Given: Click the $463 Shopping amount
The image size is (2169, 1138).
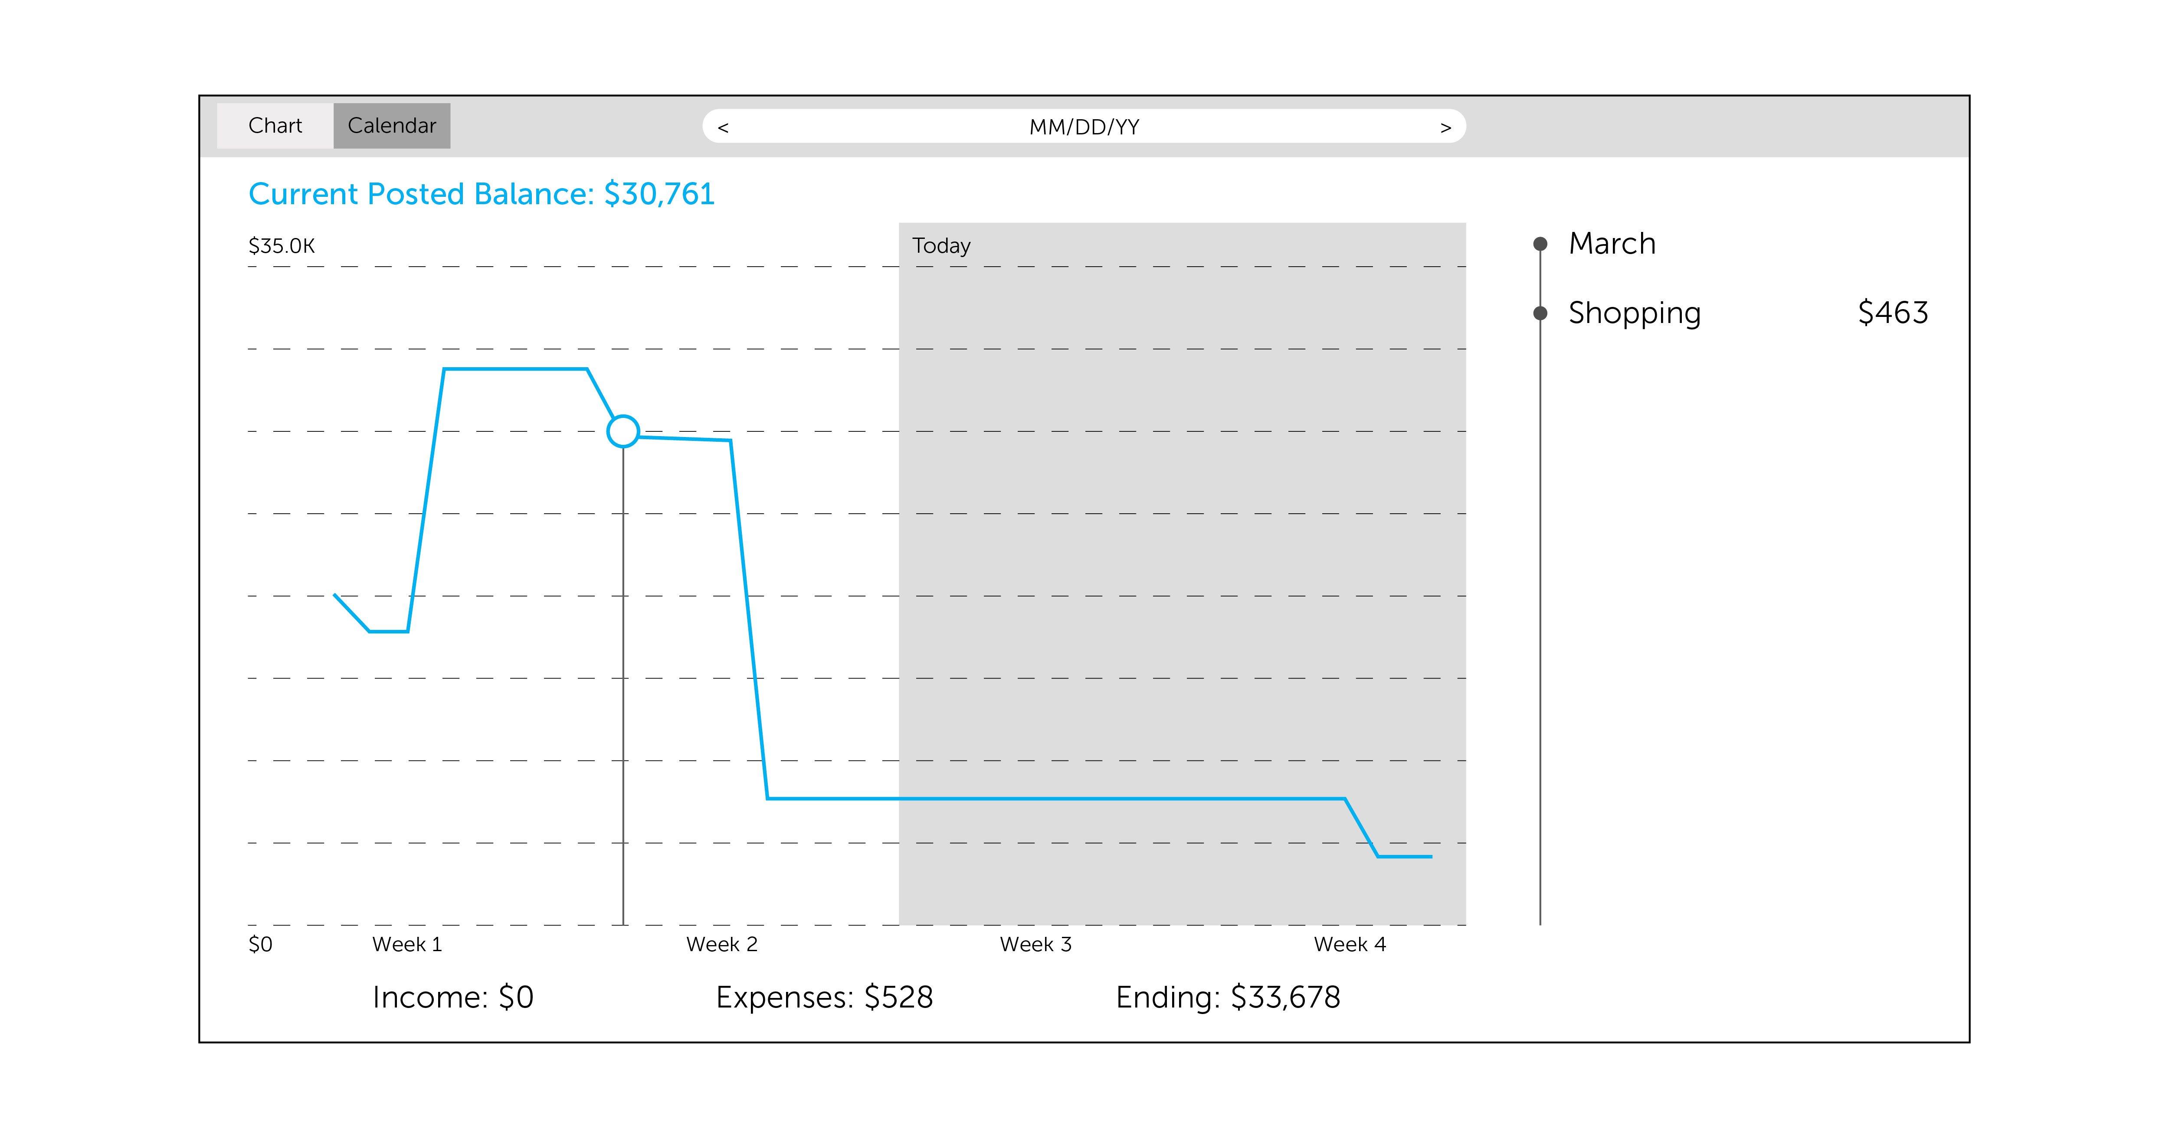Looking at the screenshot, I should click(x=1893, y=312).
